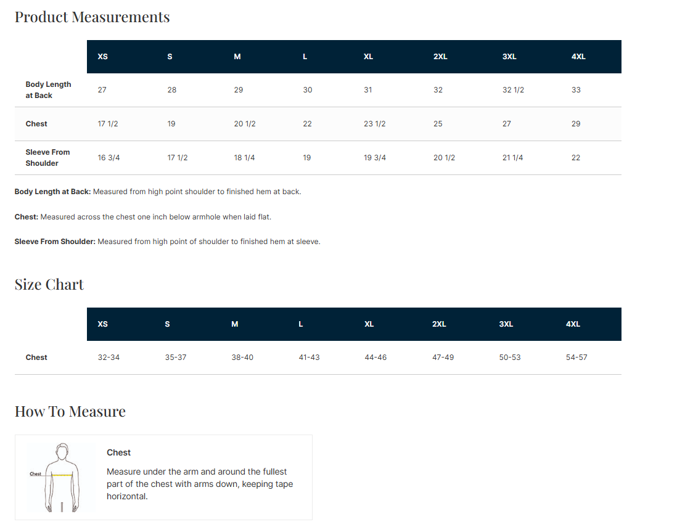Click the Product Measurements heading

(x=92, y=17)
